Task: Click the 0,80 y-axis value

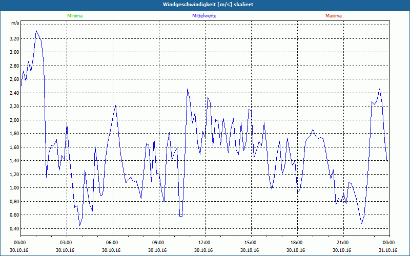Action: 15,201
